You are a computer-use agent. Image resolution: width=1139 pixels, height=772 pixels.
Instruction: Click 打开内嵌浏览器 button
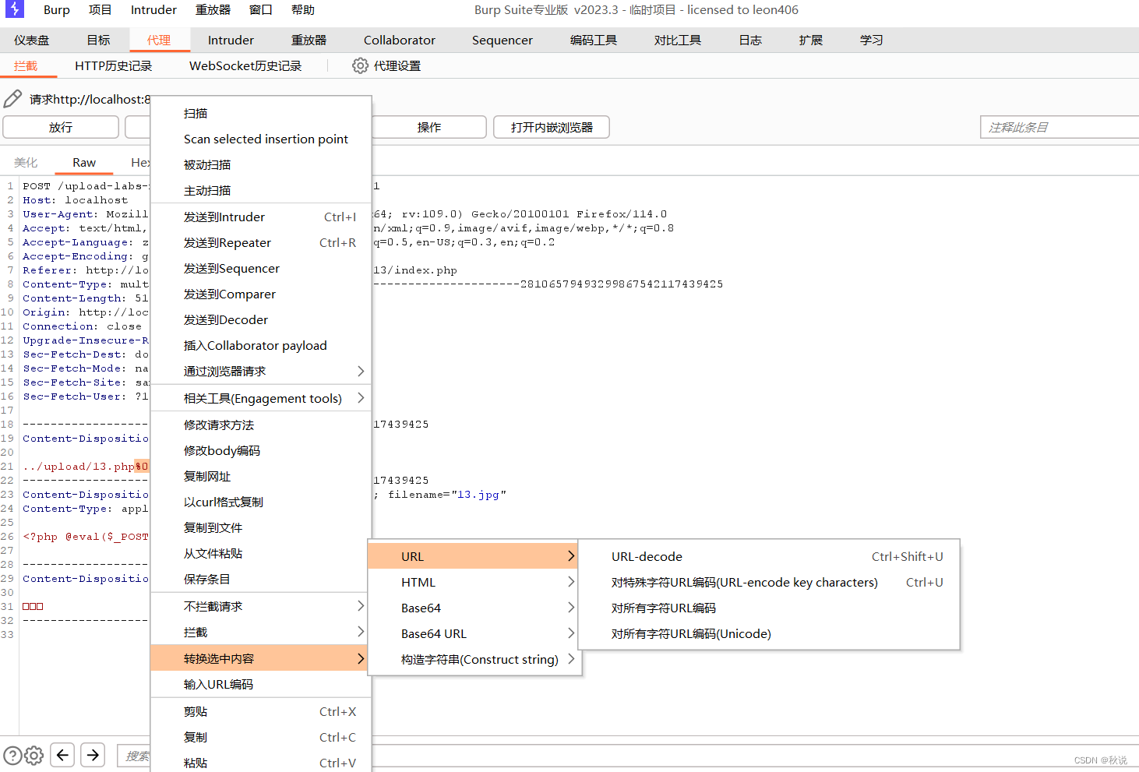coord(552,127)
